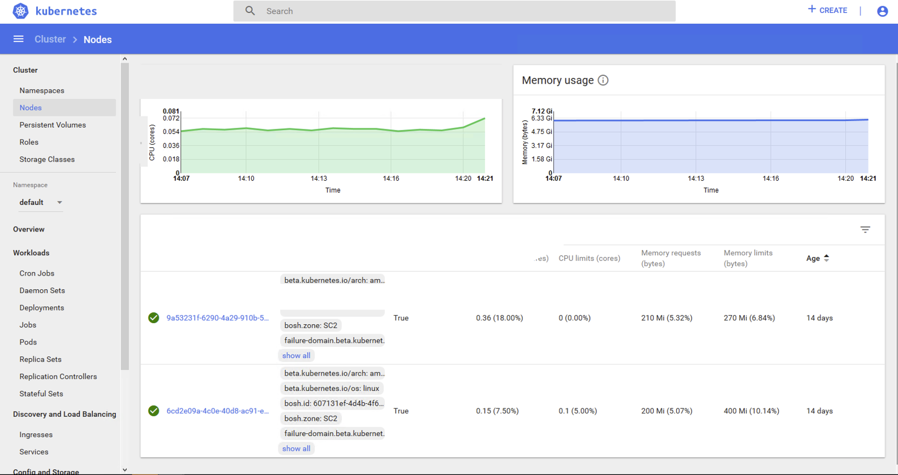This screenshot has height=475, width=898.
Task: Click the sidebar scroll down arrow
Action: click(x=124, y=469)
